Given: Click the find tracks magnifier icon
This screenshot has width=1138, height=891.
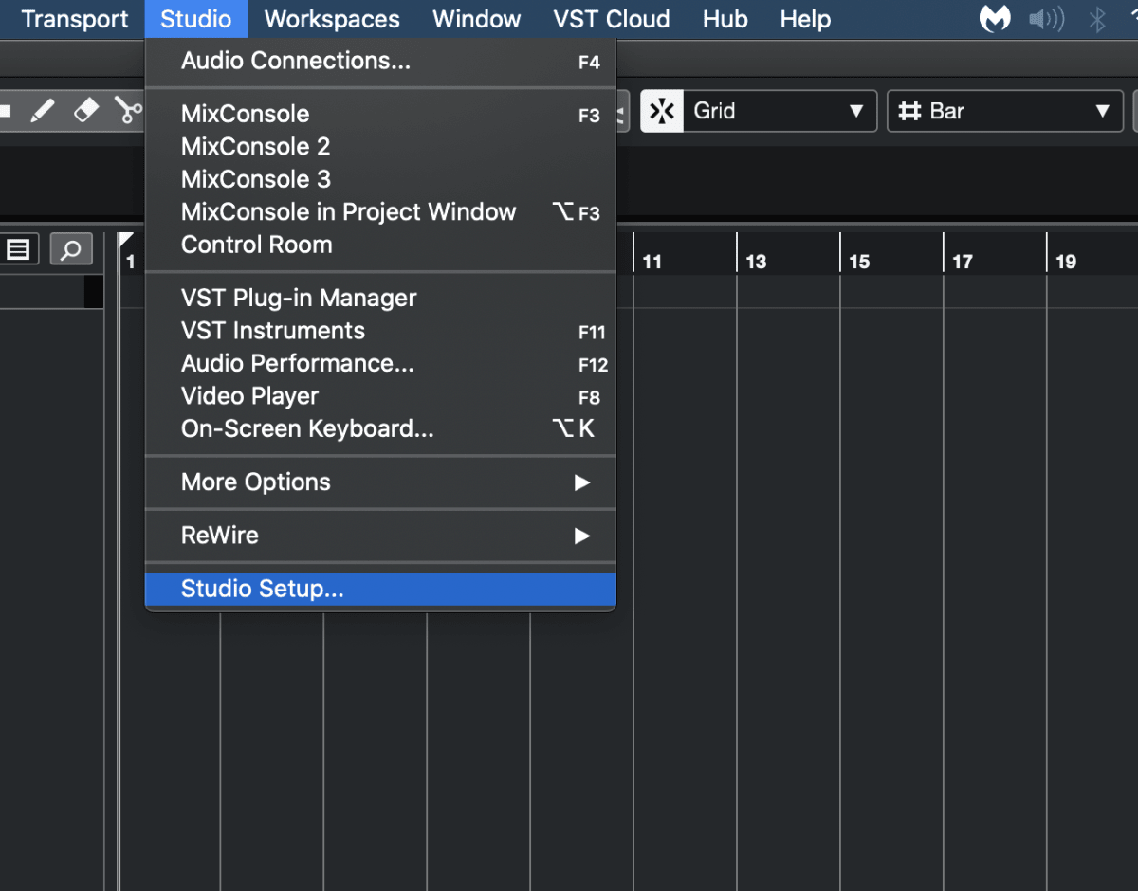Looking at the screenshot, I should 71,249.
